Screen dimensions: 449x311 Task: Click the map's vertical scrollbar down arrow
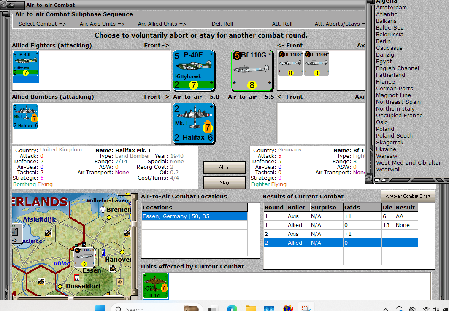coord(134,292)
